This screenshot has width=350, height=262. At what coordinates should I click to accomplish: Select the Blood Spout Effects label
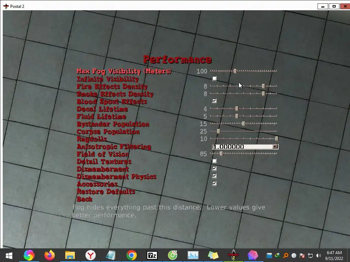point(112,102)
